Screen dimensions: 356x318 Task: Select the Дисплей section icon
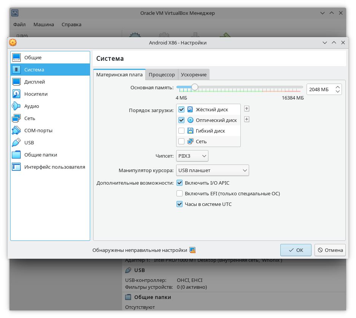(x=16, y=82)
